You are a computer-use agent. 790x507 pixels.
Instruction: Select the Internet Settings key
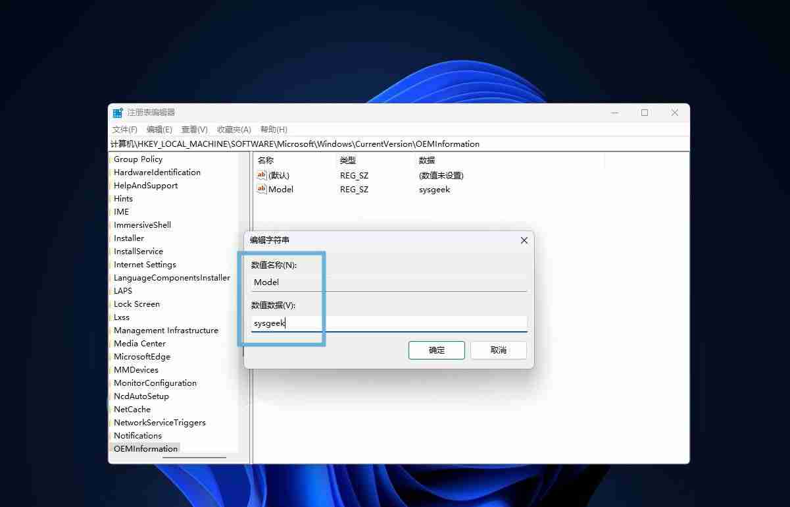145,264
